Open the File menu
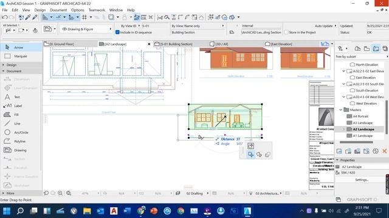 tap(5, 10)
